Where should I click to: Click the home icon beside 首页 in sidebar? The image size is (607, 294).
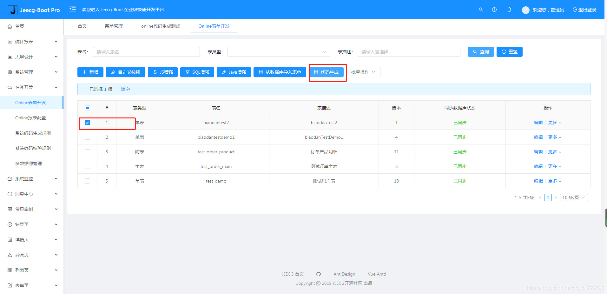coord(10,26)
